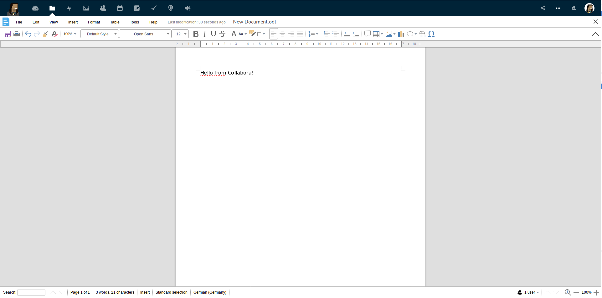Open the Notes app pencil icon

[x=137, y=8]
